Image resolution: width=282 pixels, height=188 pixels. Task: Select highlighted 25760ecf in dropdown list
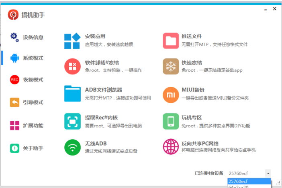tap(249, 181)
